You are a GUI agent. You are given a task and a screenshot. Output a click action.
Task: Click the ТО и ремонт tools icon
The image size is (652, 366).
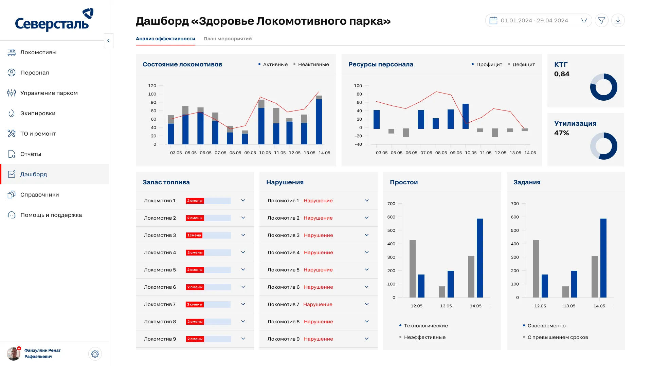tap(12, 134)
